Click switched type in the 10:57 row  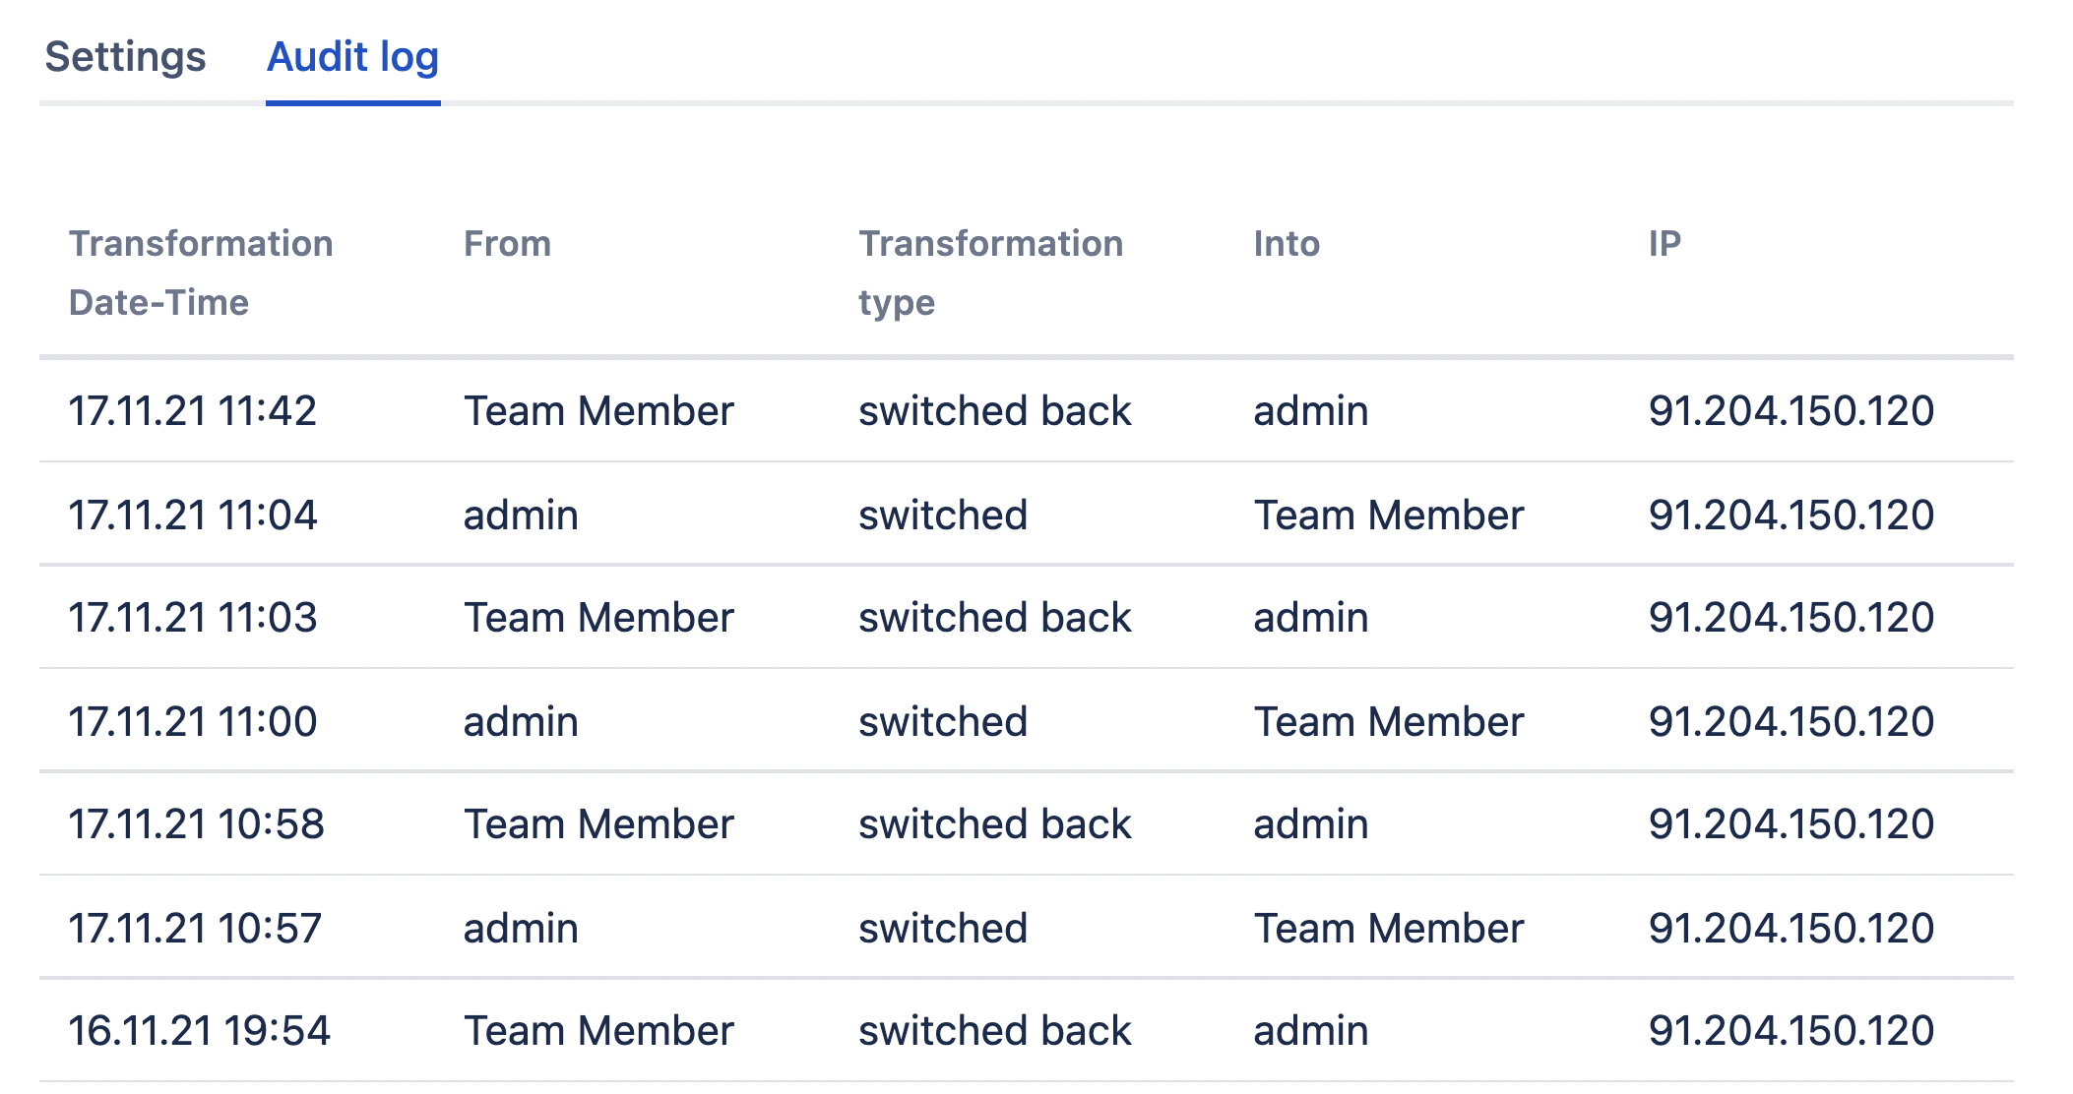tap(942, 929)
